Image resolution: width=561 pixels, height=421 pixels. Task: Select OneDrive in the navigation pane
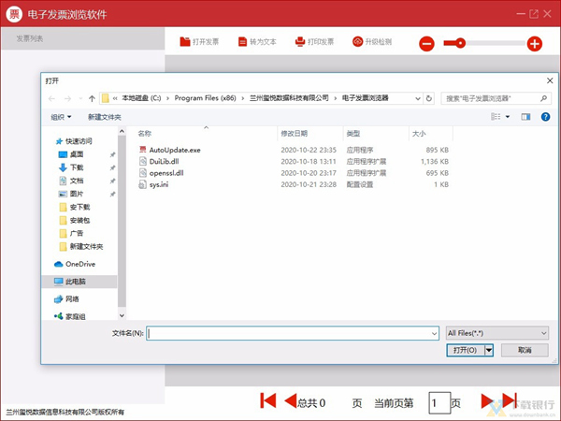(x=80, y=264)
